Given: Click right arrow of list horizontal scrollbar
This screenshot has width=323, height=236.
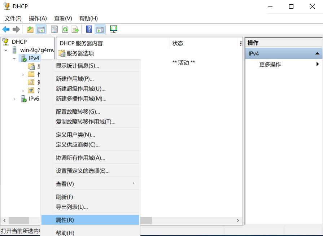Looking at the screenshot, I should (x=238, y=220).
